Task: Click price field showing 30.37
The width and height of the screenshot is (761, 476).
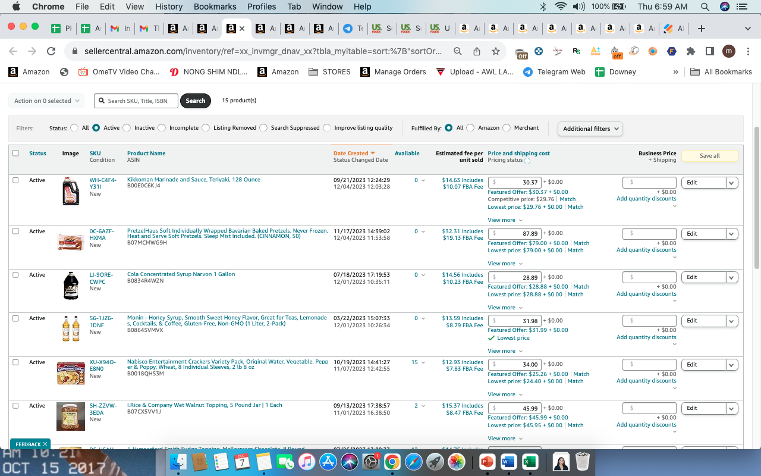Action: (515, 183)
